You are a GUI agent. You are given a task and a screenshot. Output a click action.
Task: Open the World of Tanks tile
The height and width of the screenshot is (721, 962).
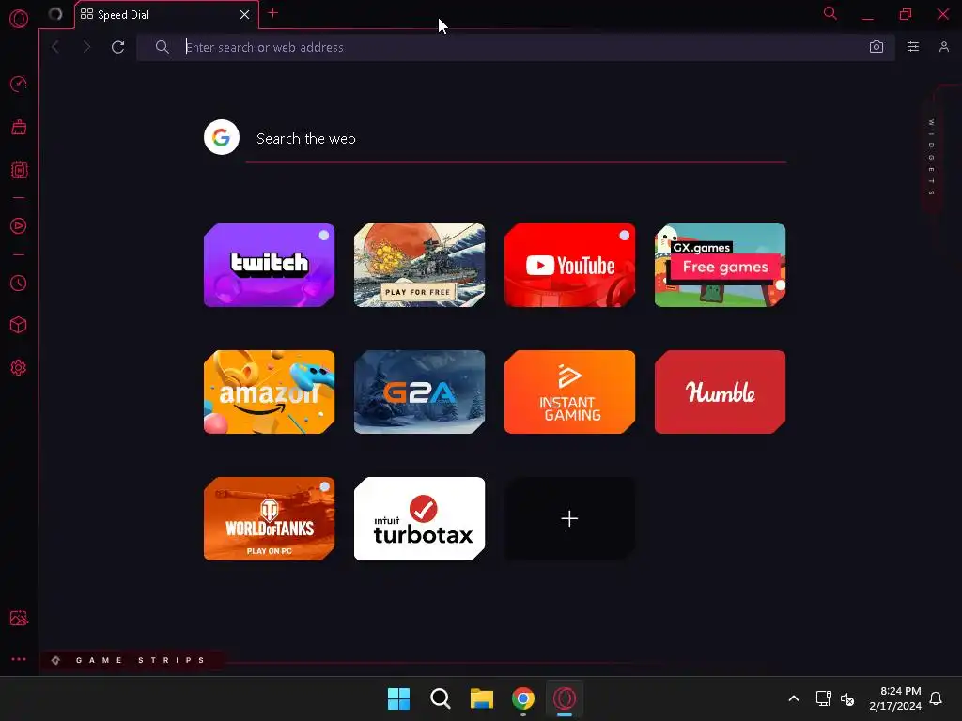[269, 518]
